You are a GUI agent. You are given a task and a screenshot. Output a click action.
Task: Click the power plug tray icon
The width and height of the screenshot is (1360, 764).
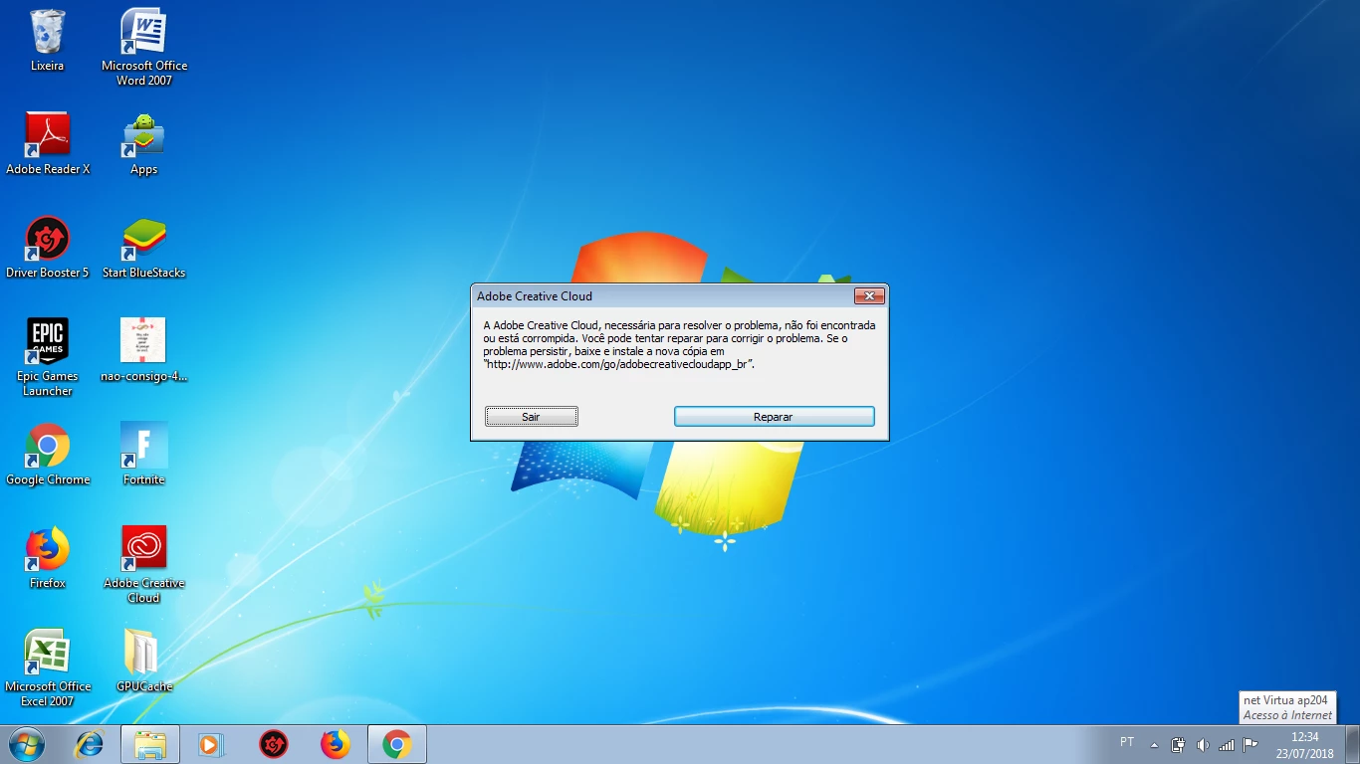(x=1178, y=745)
